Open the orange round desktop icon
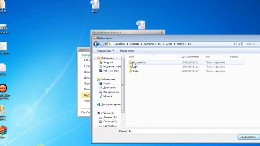Viewport: 260px width, 146px height. pos(3,88)
